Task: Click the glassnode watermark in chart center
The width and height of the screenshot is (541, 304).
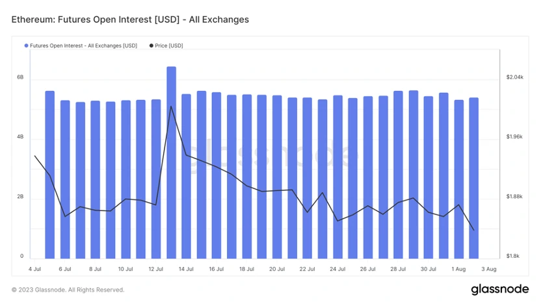Action: (x=270, y=155)
